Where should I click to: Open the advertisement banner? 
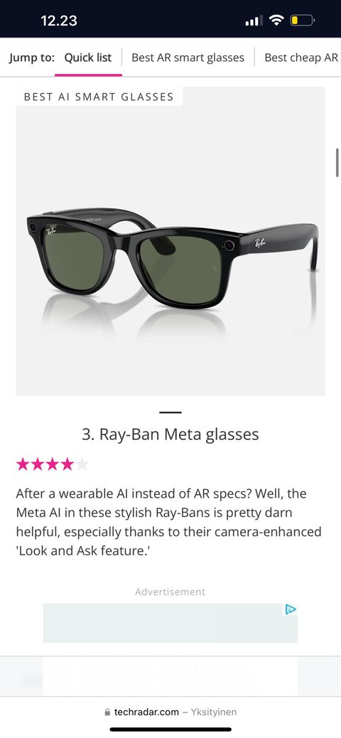coord(170,623)
